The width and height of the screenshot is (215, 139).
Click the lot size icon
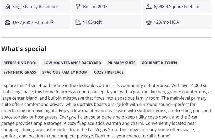click(149, 7)
